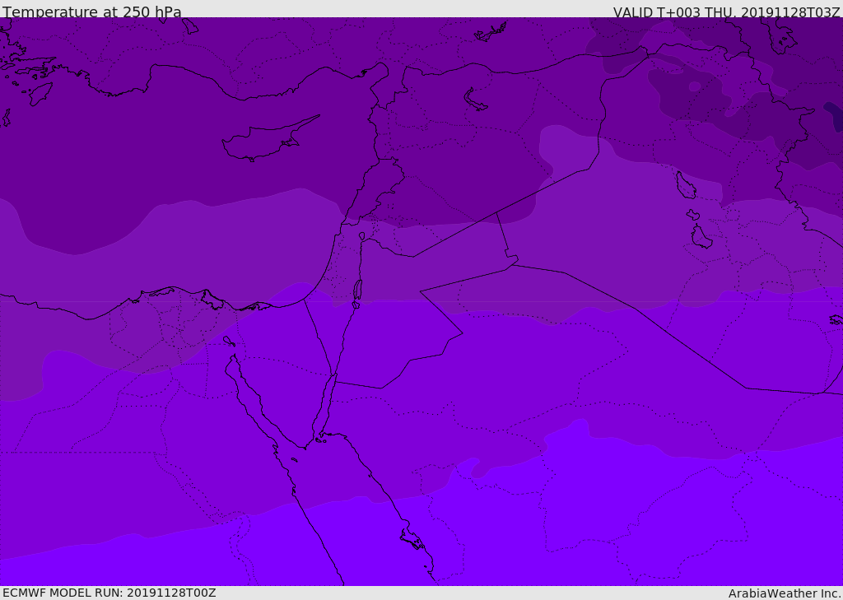
Task: Click the island of Cyprus on map
Action: pos(269,139)
